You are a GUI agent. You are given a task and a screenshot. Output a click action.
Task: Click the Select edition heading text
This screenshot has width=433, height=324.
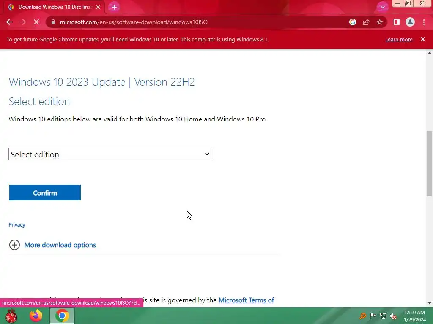click(39, 101)
